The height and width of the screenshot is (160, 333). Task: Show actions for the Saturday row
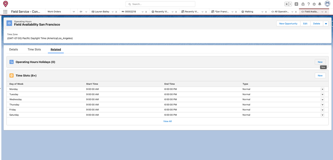[x=322, y=115]
